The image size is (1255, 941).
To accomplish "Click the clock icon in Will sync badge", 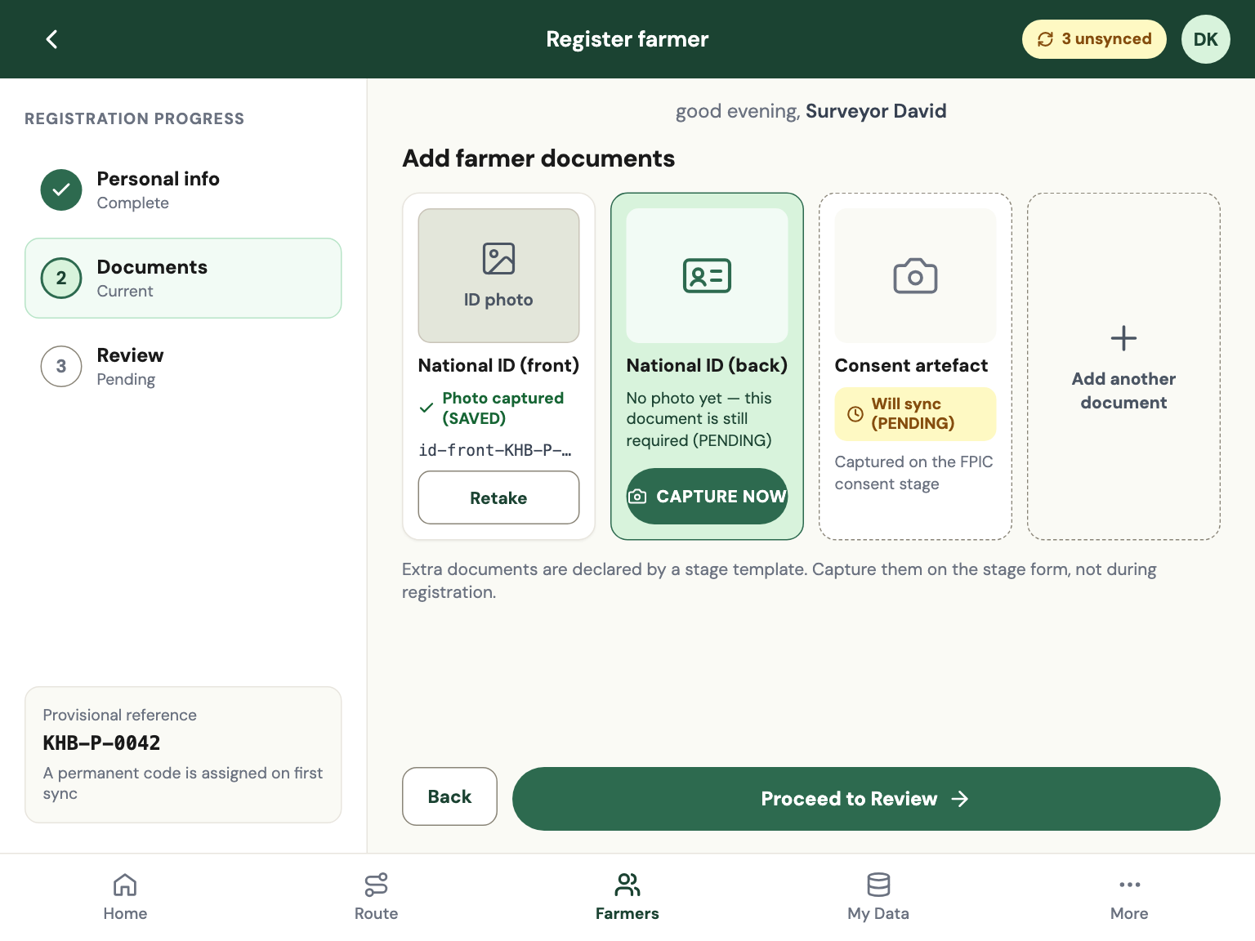I will pos(855,413).
